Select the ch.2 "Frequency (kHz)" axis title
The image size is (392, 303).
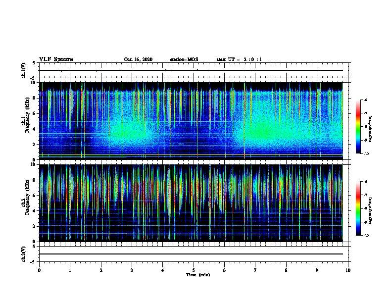(x=27, y=197)
